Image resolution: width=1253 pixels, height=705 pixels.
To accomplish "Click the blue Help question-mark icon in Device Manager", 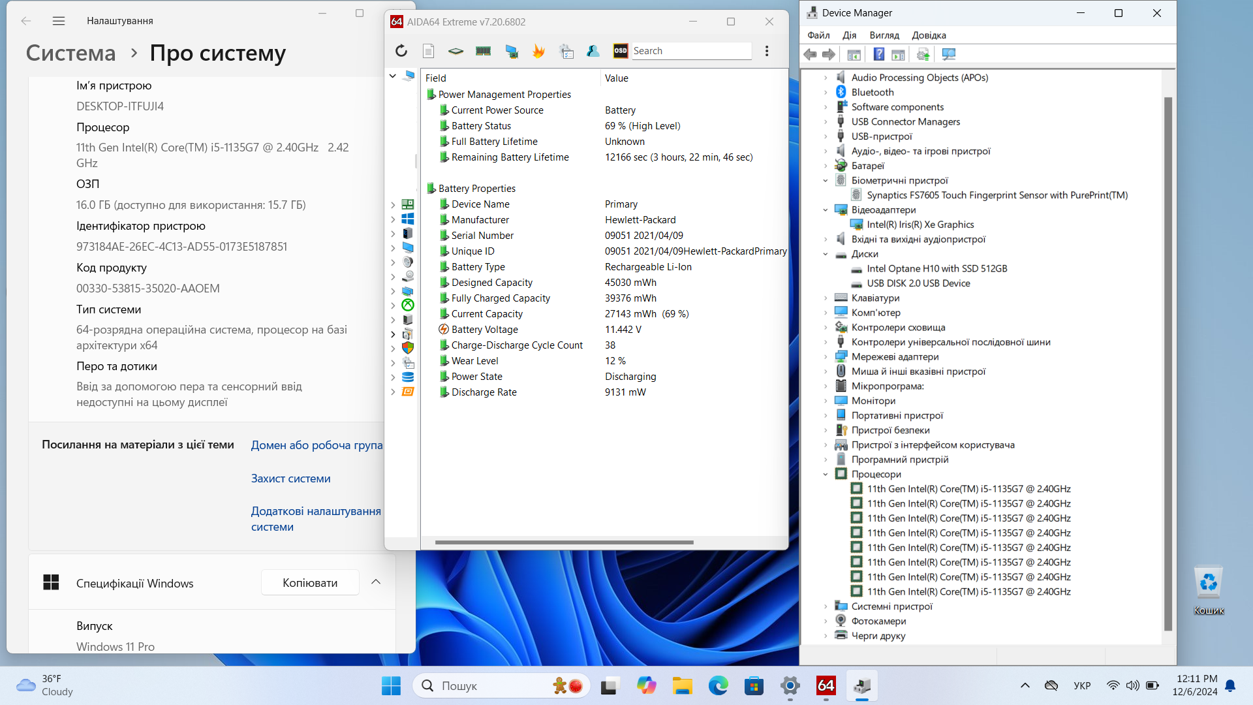I will 879,54.
